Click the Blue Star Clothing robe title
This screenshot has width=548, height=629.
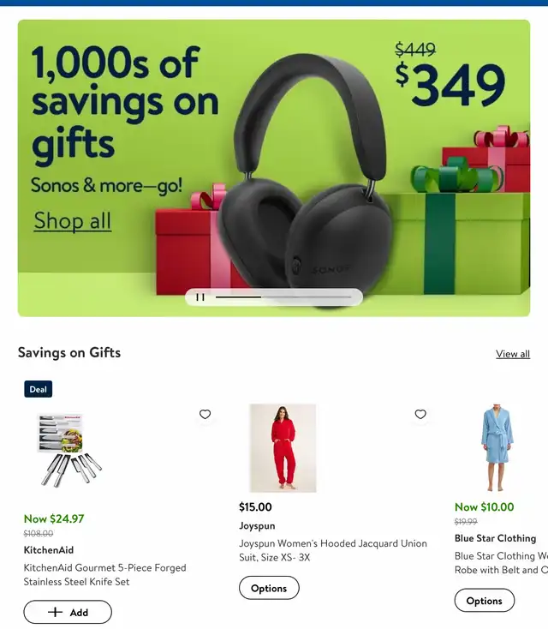501,563
